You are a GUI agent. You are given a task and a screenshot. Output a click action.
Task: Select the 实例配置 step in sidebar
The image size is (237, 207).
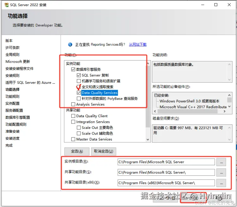(x=13, y=103)
